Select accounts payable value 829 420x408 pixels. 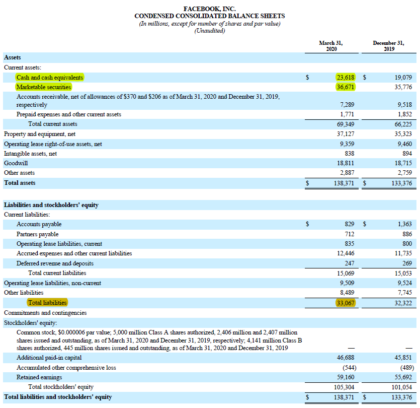point(350,224)
